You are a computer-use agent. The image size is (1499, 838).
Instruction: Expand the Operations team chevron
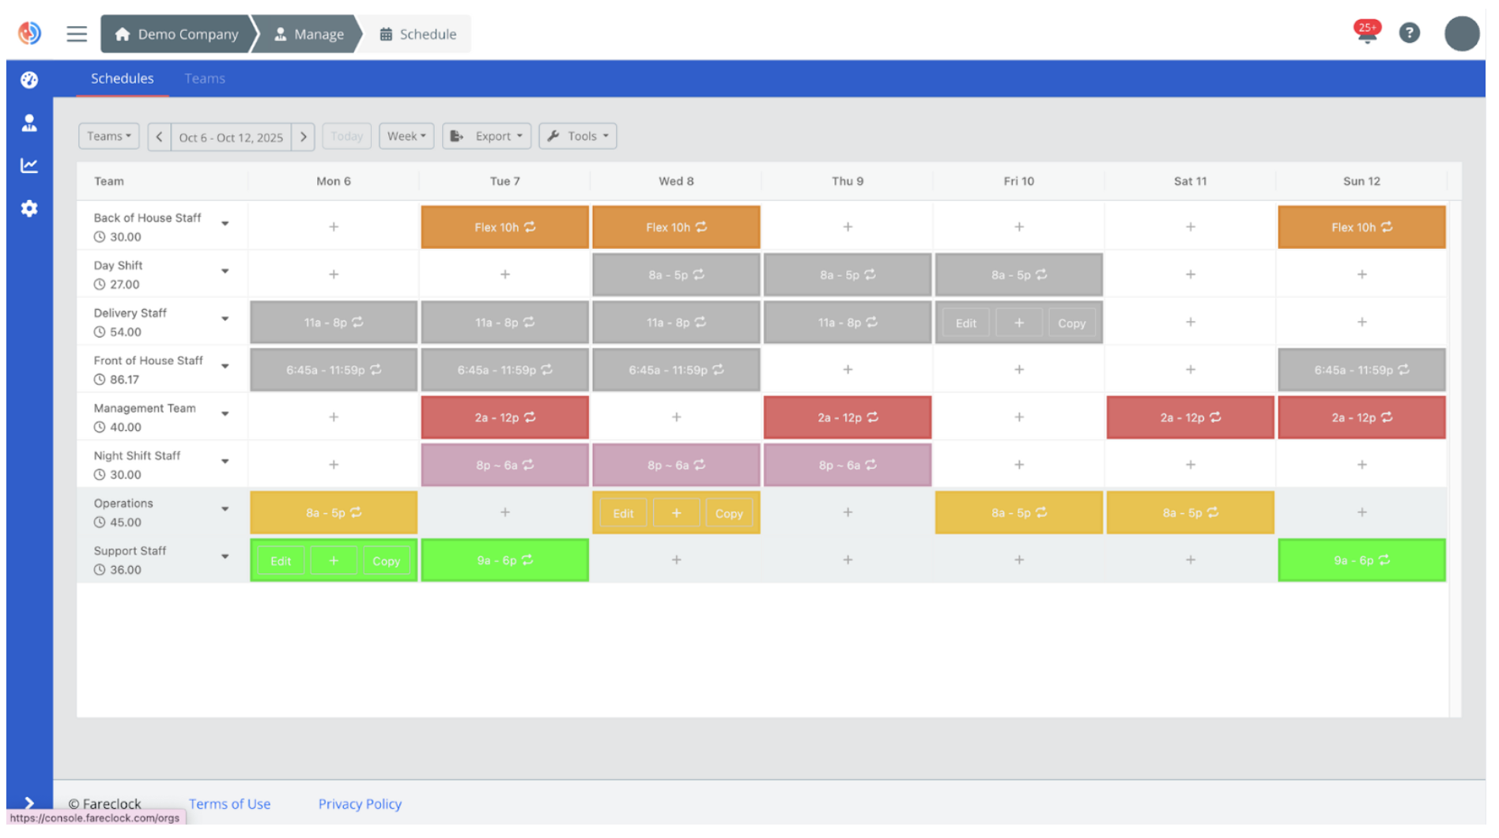[x=225, y=509]
